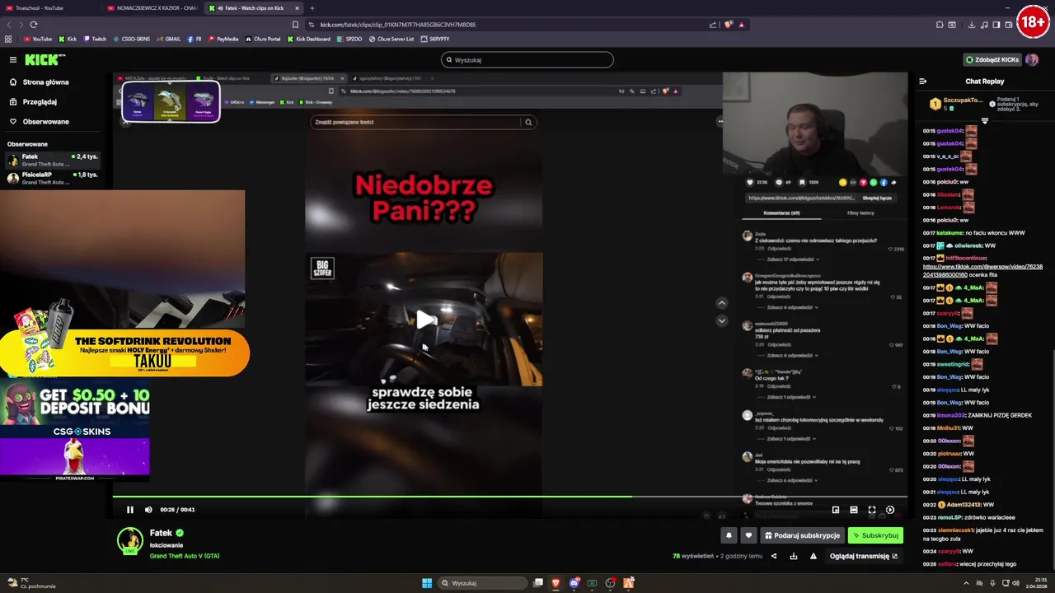
Task: Open YouTube bookmark
Action: click(x=38, y=39)
